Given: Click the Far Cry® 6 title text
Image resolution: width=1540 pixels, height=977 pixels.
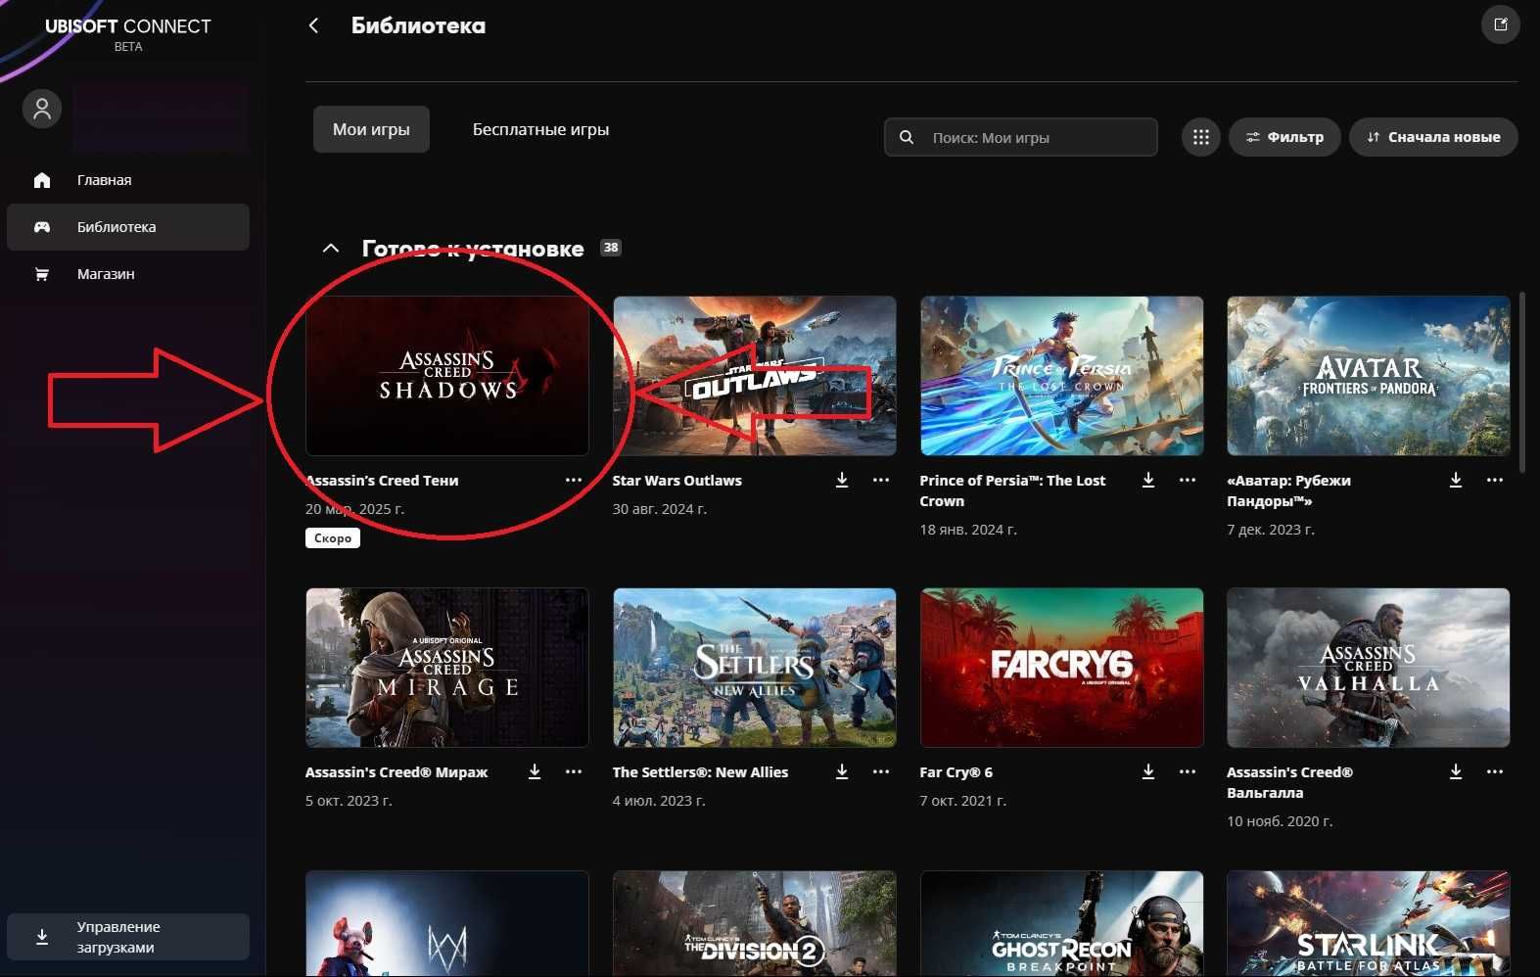Looking at the screenshot, I should click(x=956, y=772).
